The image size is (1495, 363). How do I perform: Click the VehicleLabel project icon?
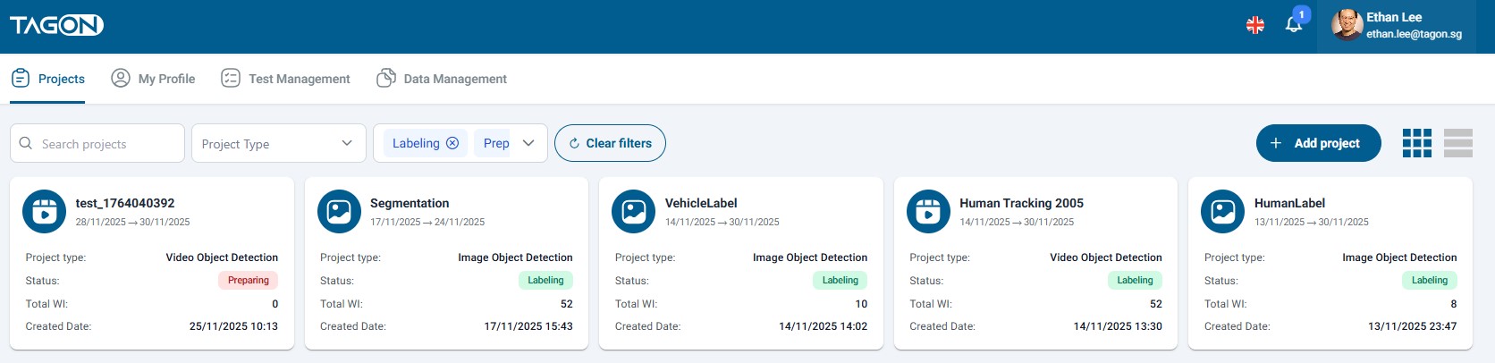pos(634,212)
